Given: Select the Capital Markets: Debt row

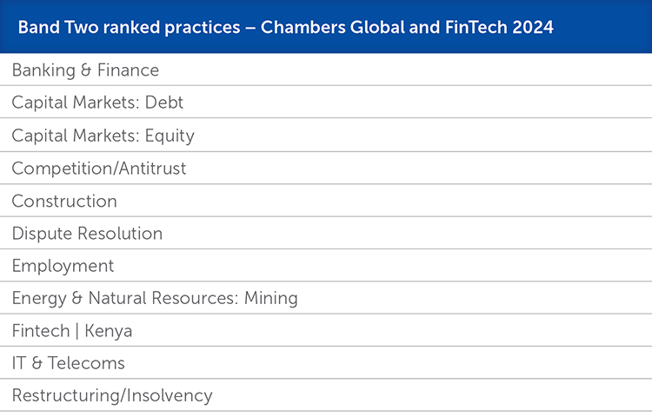Looking at the screenshot, I should click(x=326, y=102).
